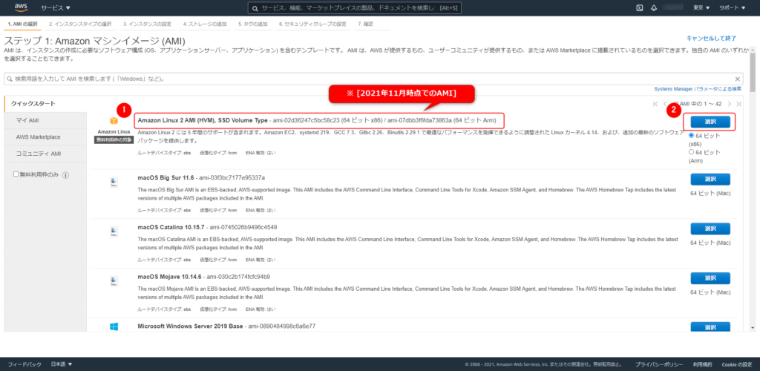Click the search magnifier in the top bar

tap(255, 8)
